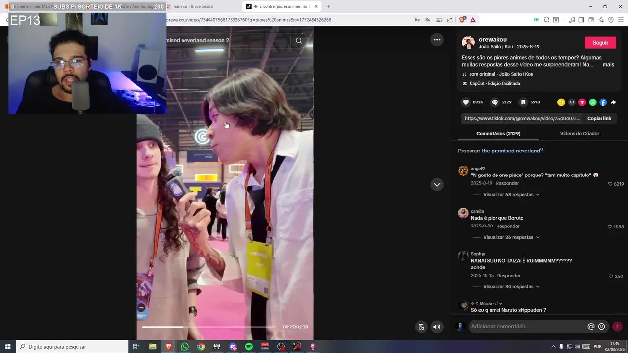Image resolution: width=628 pixels, height=353 pixels.
Task: Open Google Chrome from the taskbar
Action: click(x=201, y=347)
